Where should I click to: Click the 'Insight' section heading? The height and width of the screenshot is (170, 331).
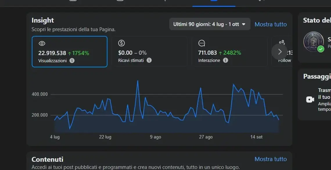click(x=43, y=20)
